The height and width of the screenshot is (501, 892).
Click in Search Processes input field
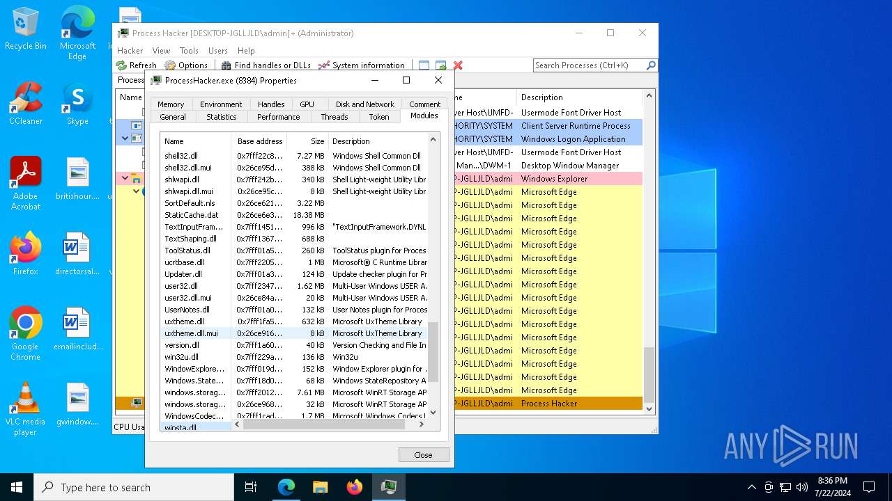tap(590, 65)
